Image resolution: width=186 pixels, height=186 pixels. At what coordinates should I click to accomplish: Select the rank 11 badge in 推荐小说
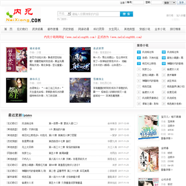coord(164,52)
